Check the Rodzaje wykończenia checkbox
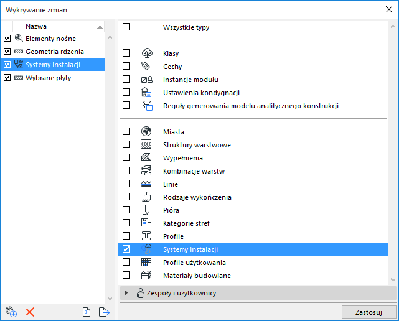399x321 pixels. [126, 197]
